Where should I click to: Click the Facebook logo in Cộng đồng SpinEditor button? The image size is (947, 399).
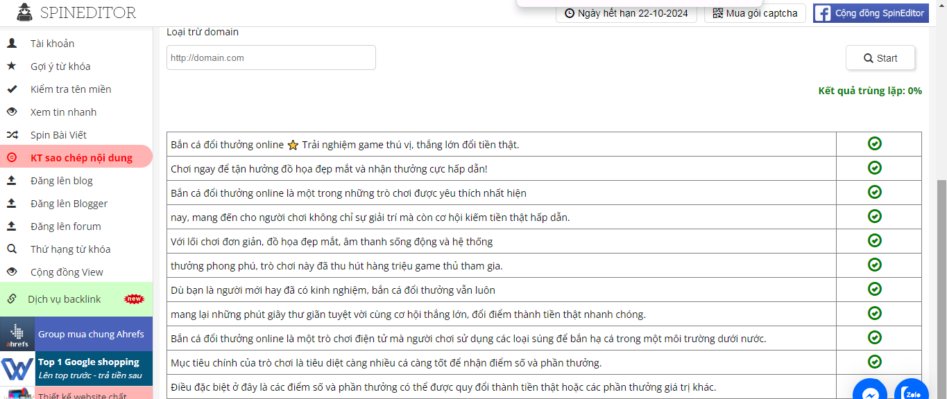click(823, 13)
